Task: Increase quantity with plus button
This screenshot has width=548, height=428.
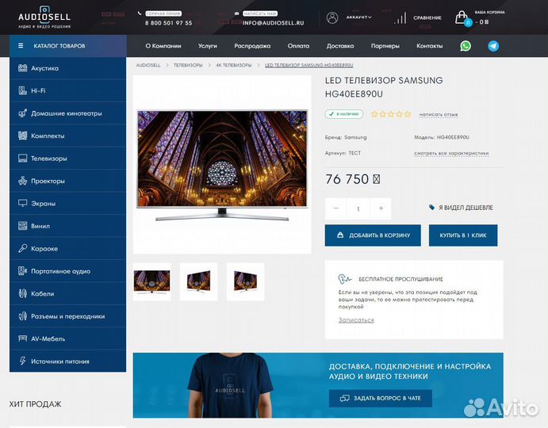Action: tap(381, 208)
